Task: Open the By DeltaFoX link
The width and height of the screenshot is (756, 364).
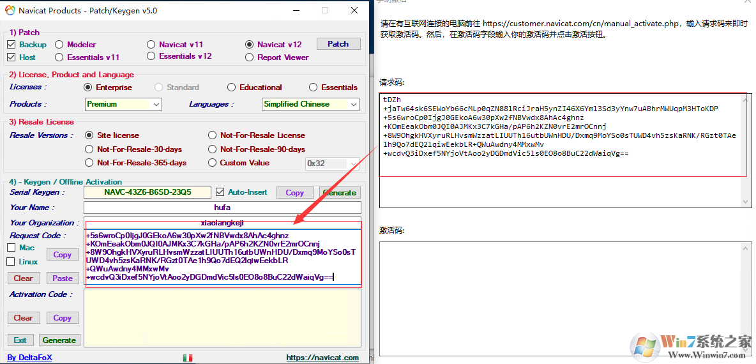Action: tap(29, 358)
